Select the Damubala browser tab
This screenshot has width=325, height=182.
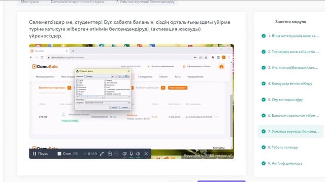click(x=49, y=51)
